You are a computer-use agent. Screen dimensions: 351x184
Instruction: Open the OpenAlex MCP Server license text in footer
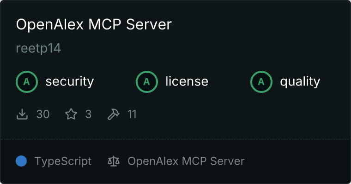186,161
